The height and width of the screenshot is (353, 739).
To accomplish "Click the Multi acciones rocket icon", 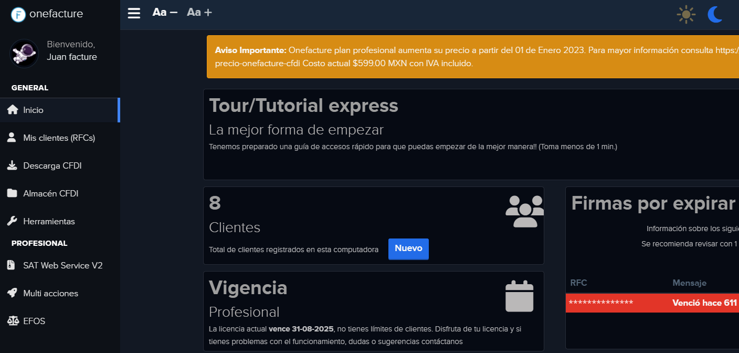I will click(12, 293).
